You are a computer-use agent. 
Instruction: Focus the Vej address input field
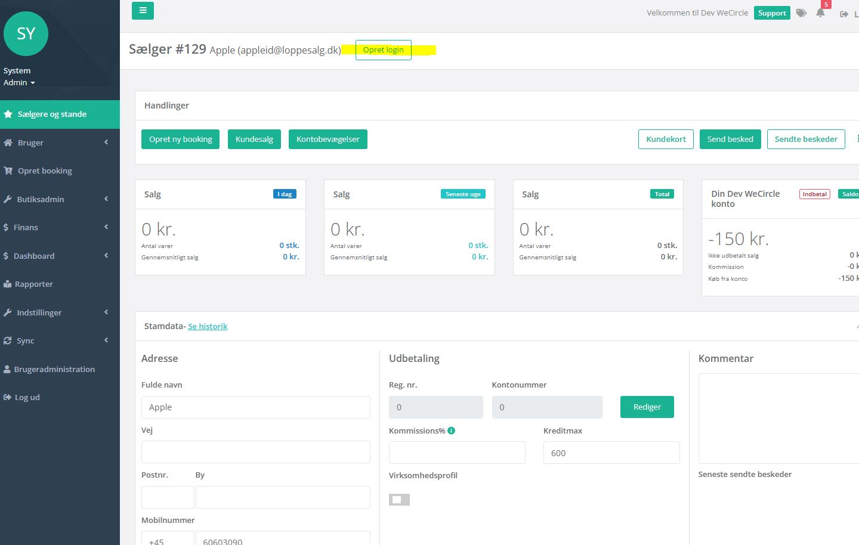click(x=256, y=452)
